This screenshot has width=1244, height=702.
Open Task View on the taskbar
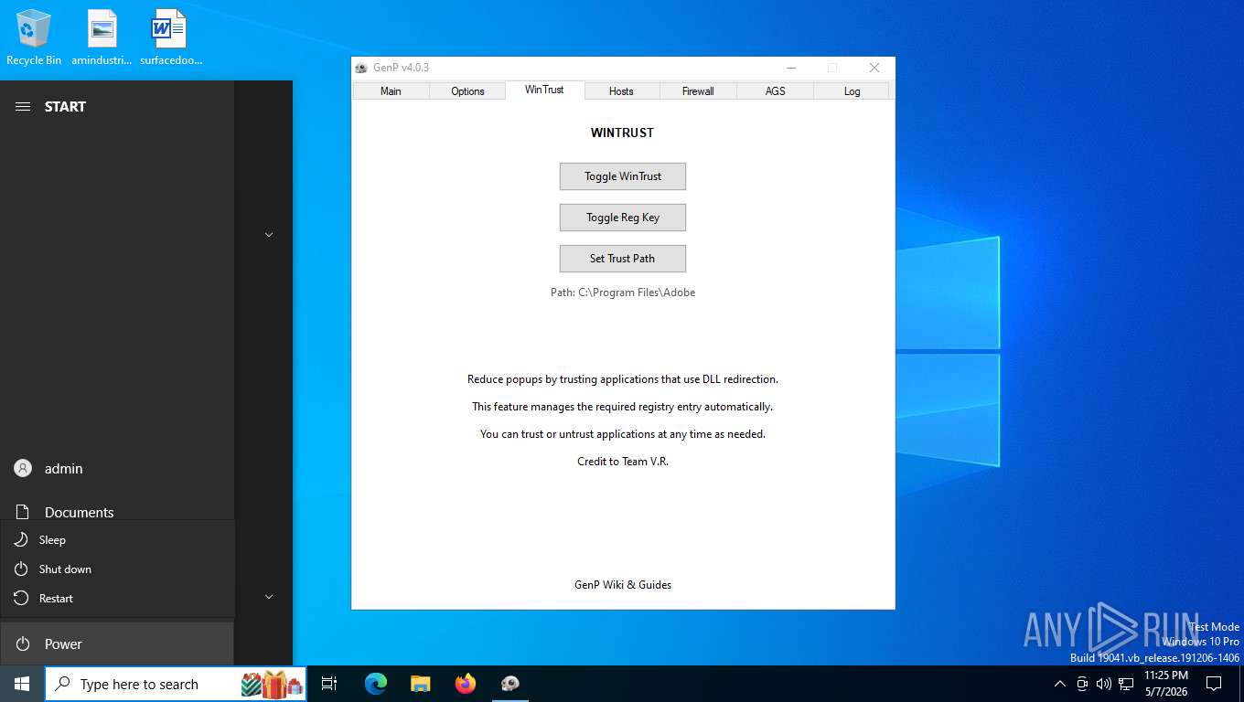coord(329,684)
